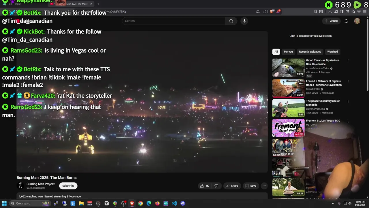Open YouTube notifications bell
The image size is (369, 208).
pyautogui.click(x=346, y=21)
